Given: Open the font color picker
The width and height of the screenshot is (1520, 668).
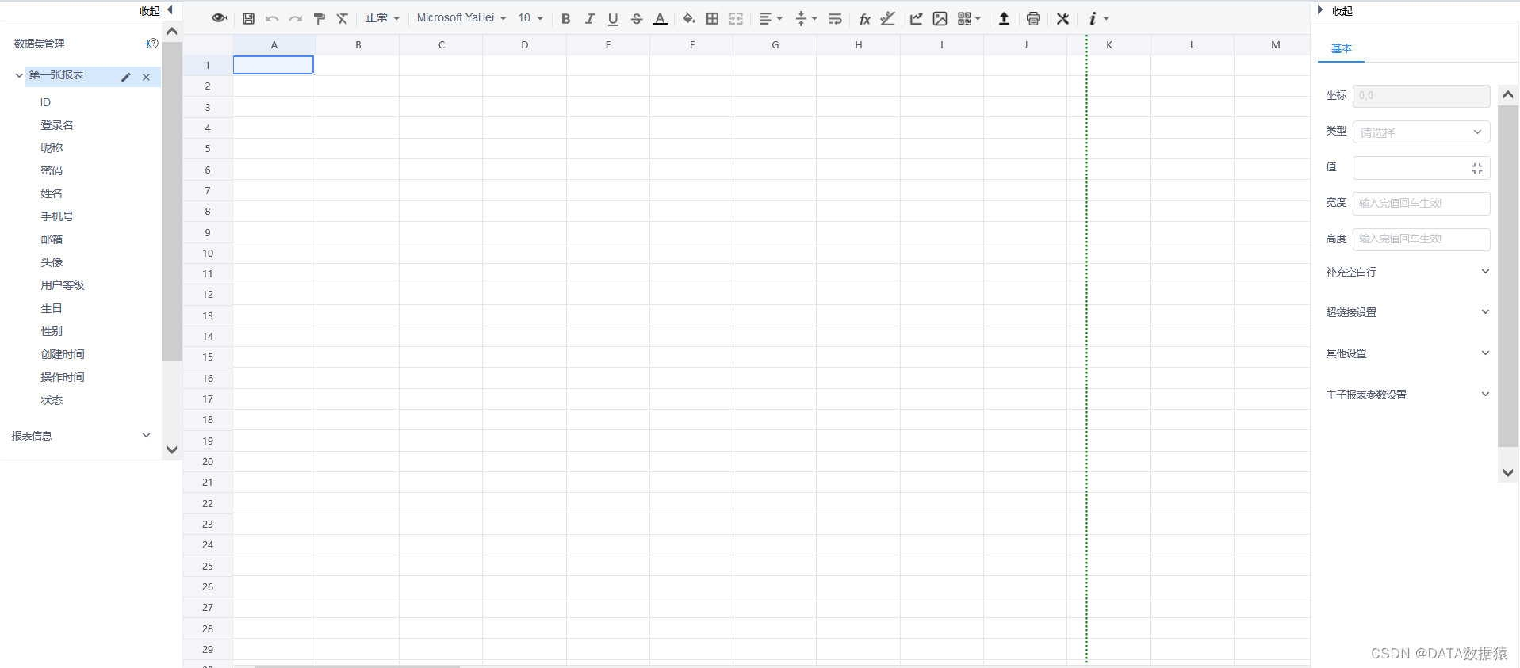Looking at the screenshot, I should click(660, 18).
